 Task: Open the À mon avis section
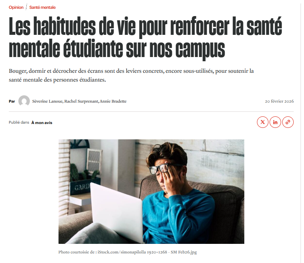click(42, 123)
